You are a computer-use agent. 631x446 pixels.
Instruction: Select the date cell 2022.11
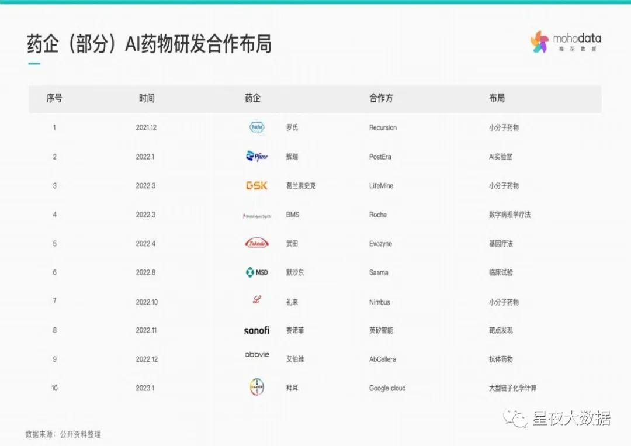pyautogui.click(x=146, y=330)
